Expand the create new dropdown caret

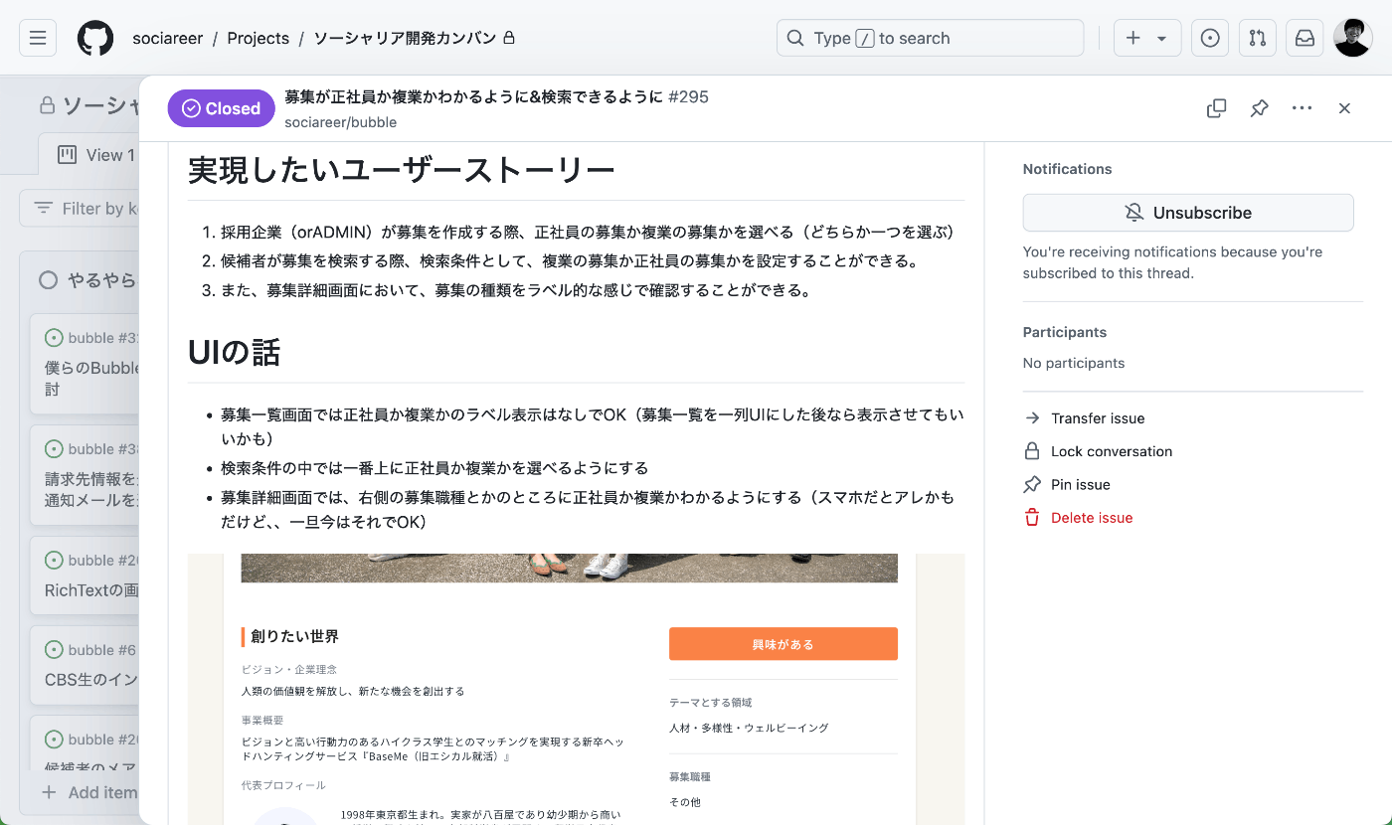tap(1162, 38)
